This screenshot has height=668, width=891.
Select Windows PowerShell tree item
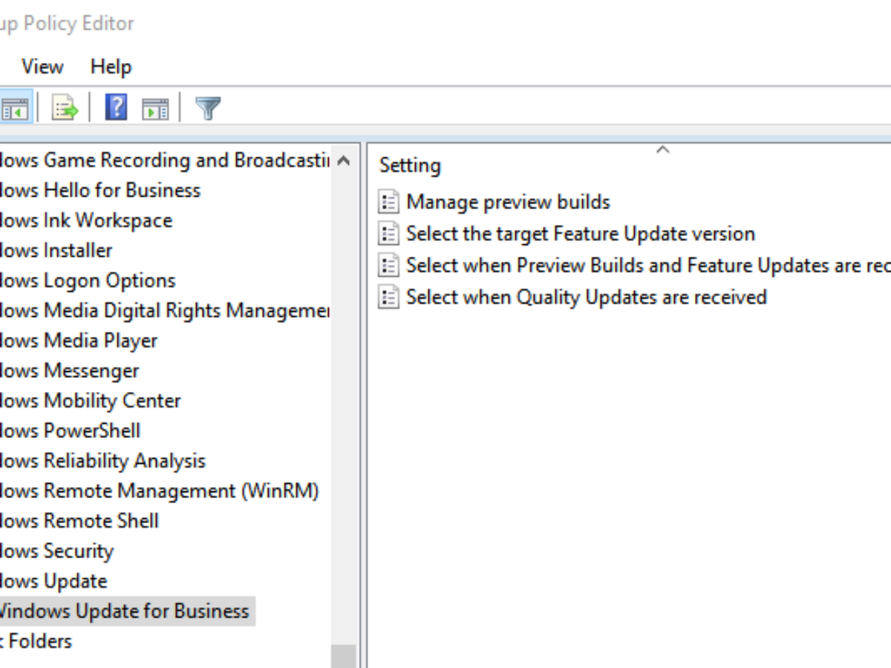click(71, 430)
